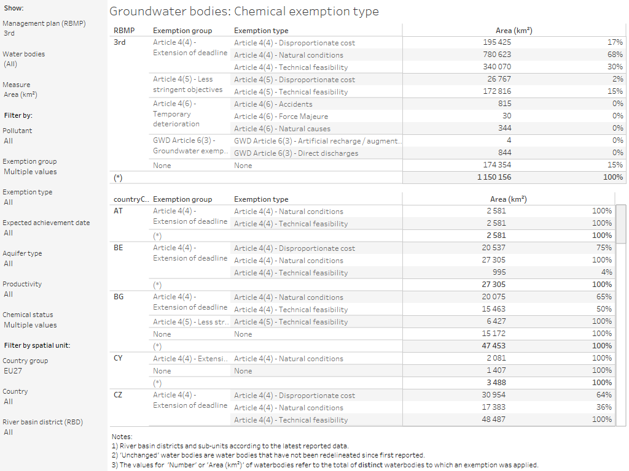Select the 68% percentage for Natural conditions
The width and height of the screenshot is (629, 471).
tap(615, 55)
